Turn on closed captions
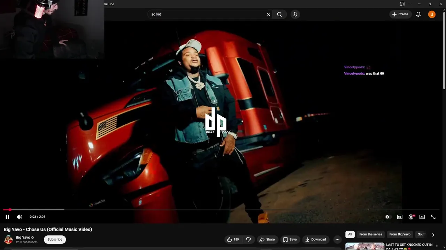 (400, 217)
